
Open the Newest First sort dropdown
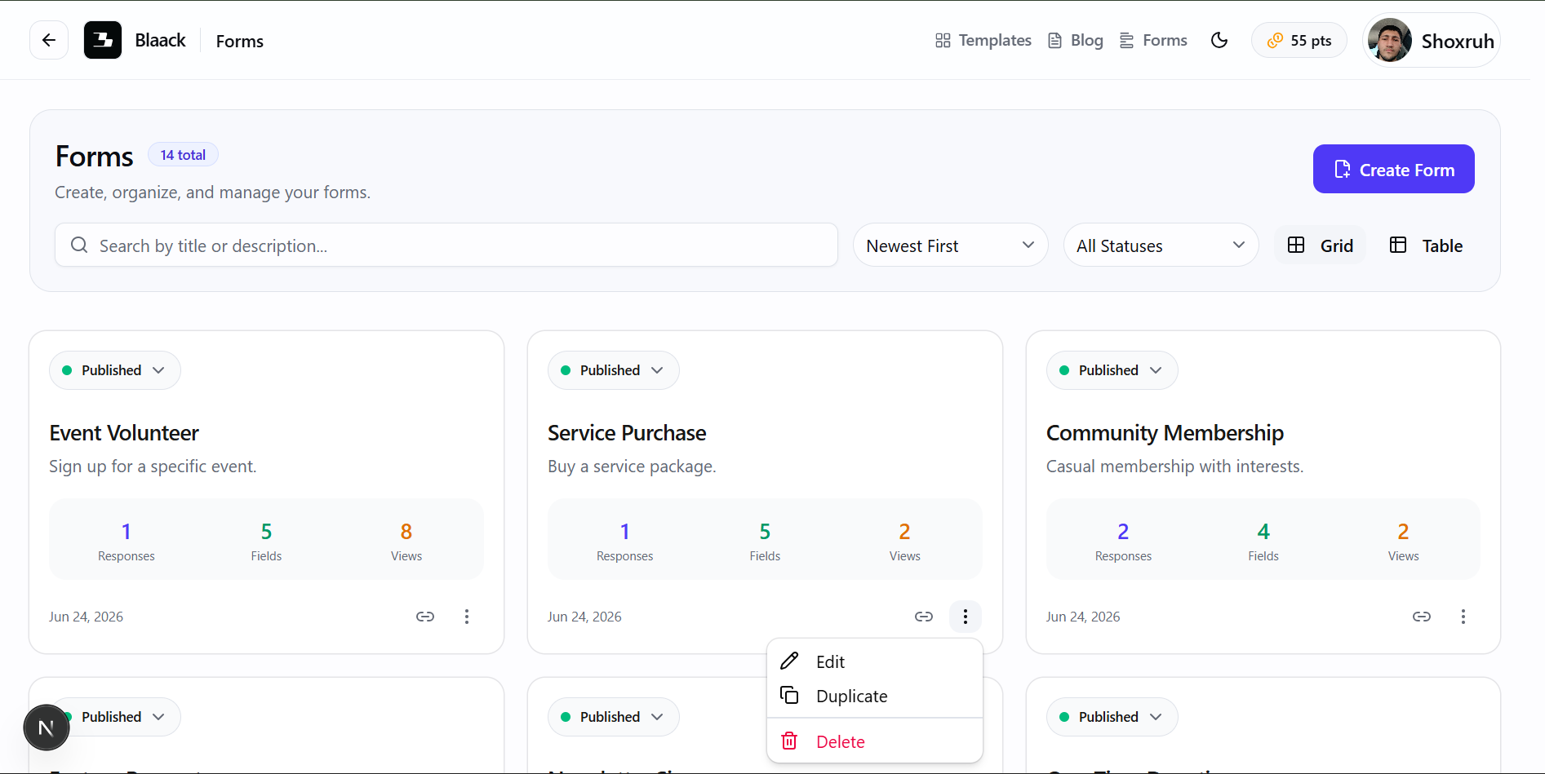coord(951,245)
